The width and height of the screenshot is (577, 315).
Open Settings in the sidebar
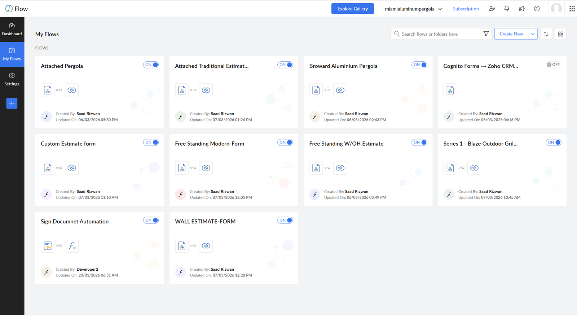[x=12, y=79]
